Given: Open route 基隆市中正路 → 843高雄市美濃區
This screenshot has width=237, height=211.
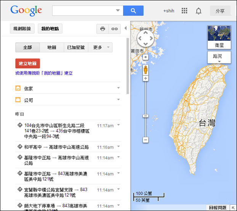Looking at the screenshot, I should 56,176.
